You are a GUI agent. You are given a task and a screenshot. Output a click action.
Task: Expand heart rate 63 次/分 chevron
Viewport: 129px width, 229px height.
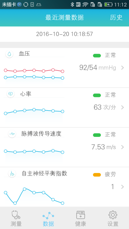[123, 108]
